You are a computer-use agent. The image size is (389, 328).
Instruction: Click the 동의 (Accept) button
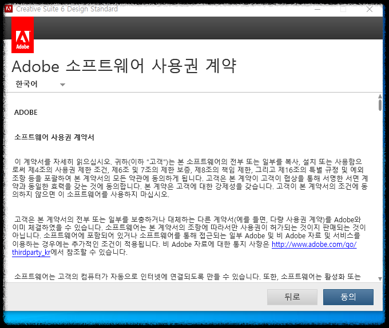[348, 297]
